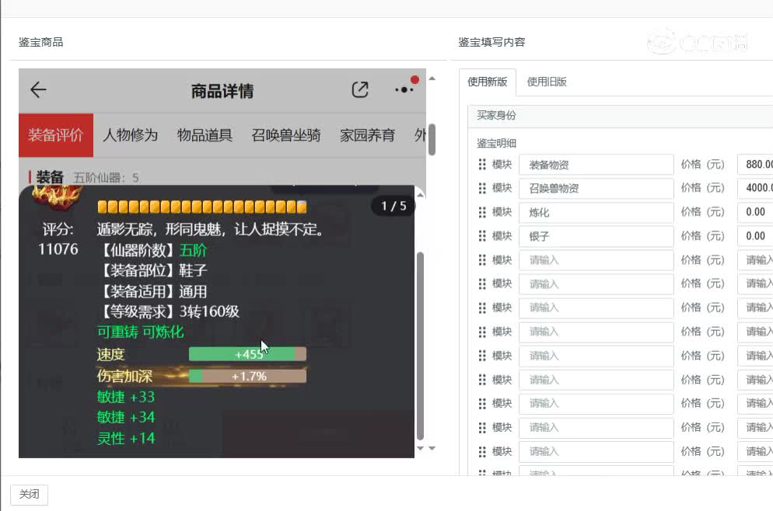The width and height of the screenshot is (773, 511).
Task: Click the 速度 +455 progress bar
Action: pos(247,353)
